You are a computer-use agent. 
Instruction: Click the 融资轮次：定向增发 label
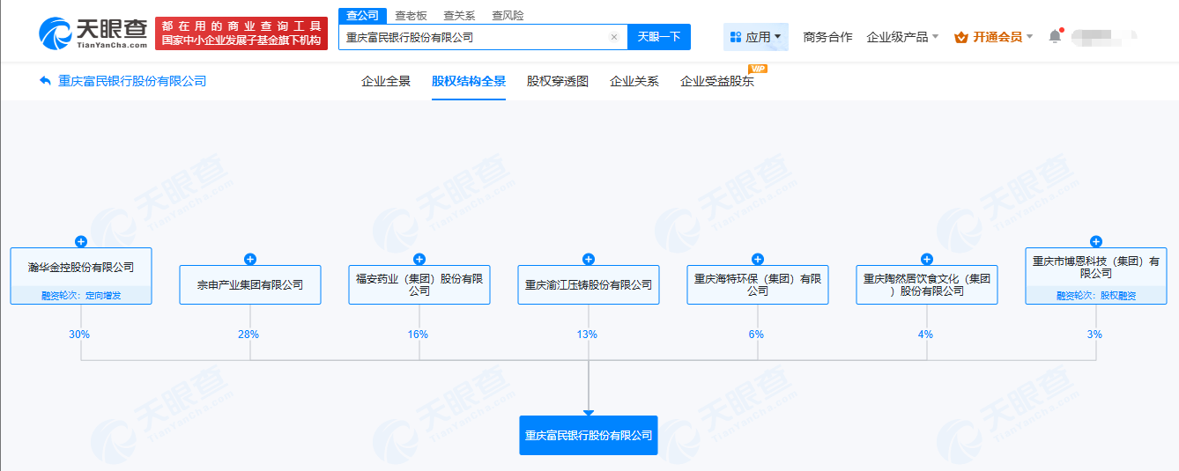click(81, 296)
